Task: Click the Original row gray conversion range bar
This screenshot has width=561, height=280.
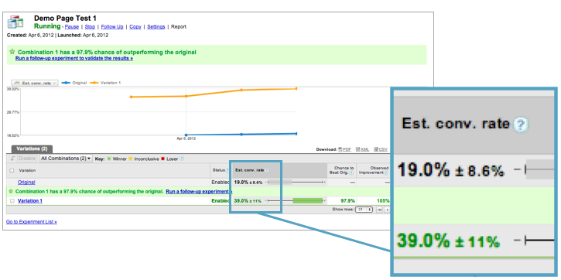Action: pyautogui.click(x=280, y=183)
